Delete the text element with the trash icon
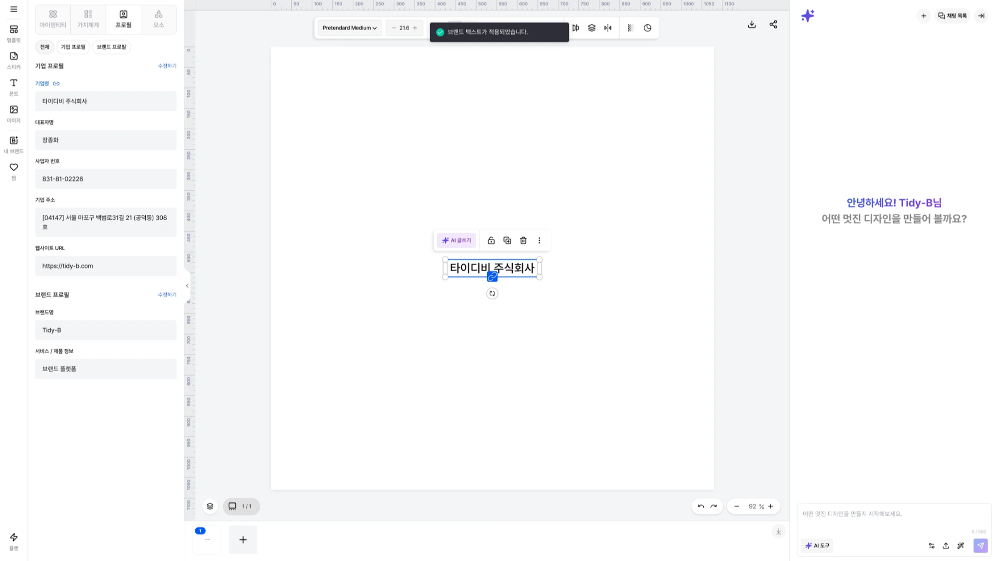Viewport: 999px width, 561px height. click(523, 240)
